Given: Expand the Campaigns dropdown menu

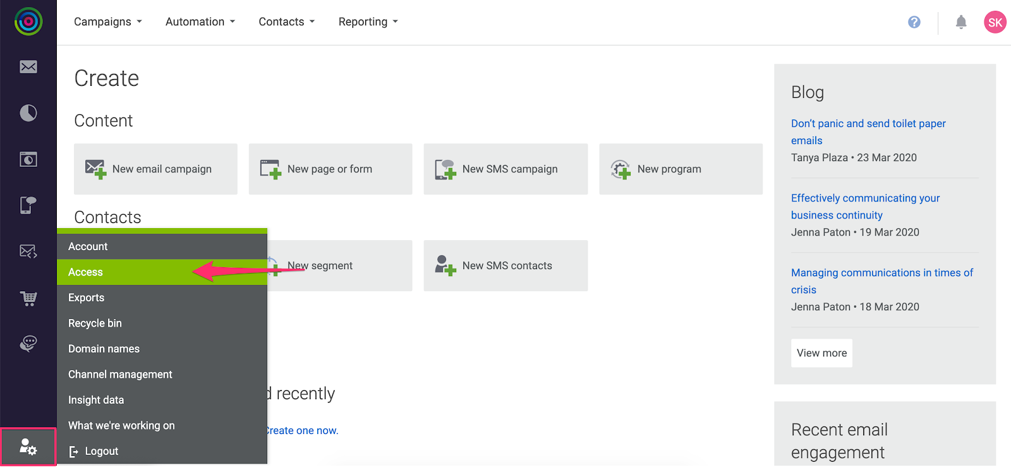Looking at the screenshot, I should point(108,22).
